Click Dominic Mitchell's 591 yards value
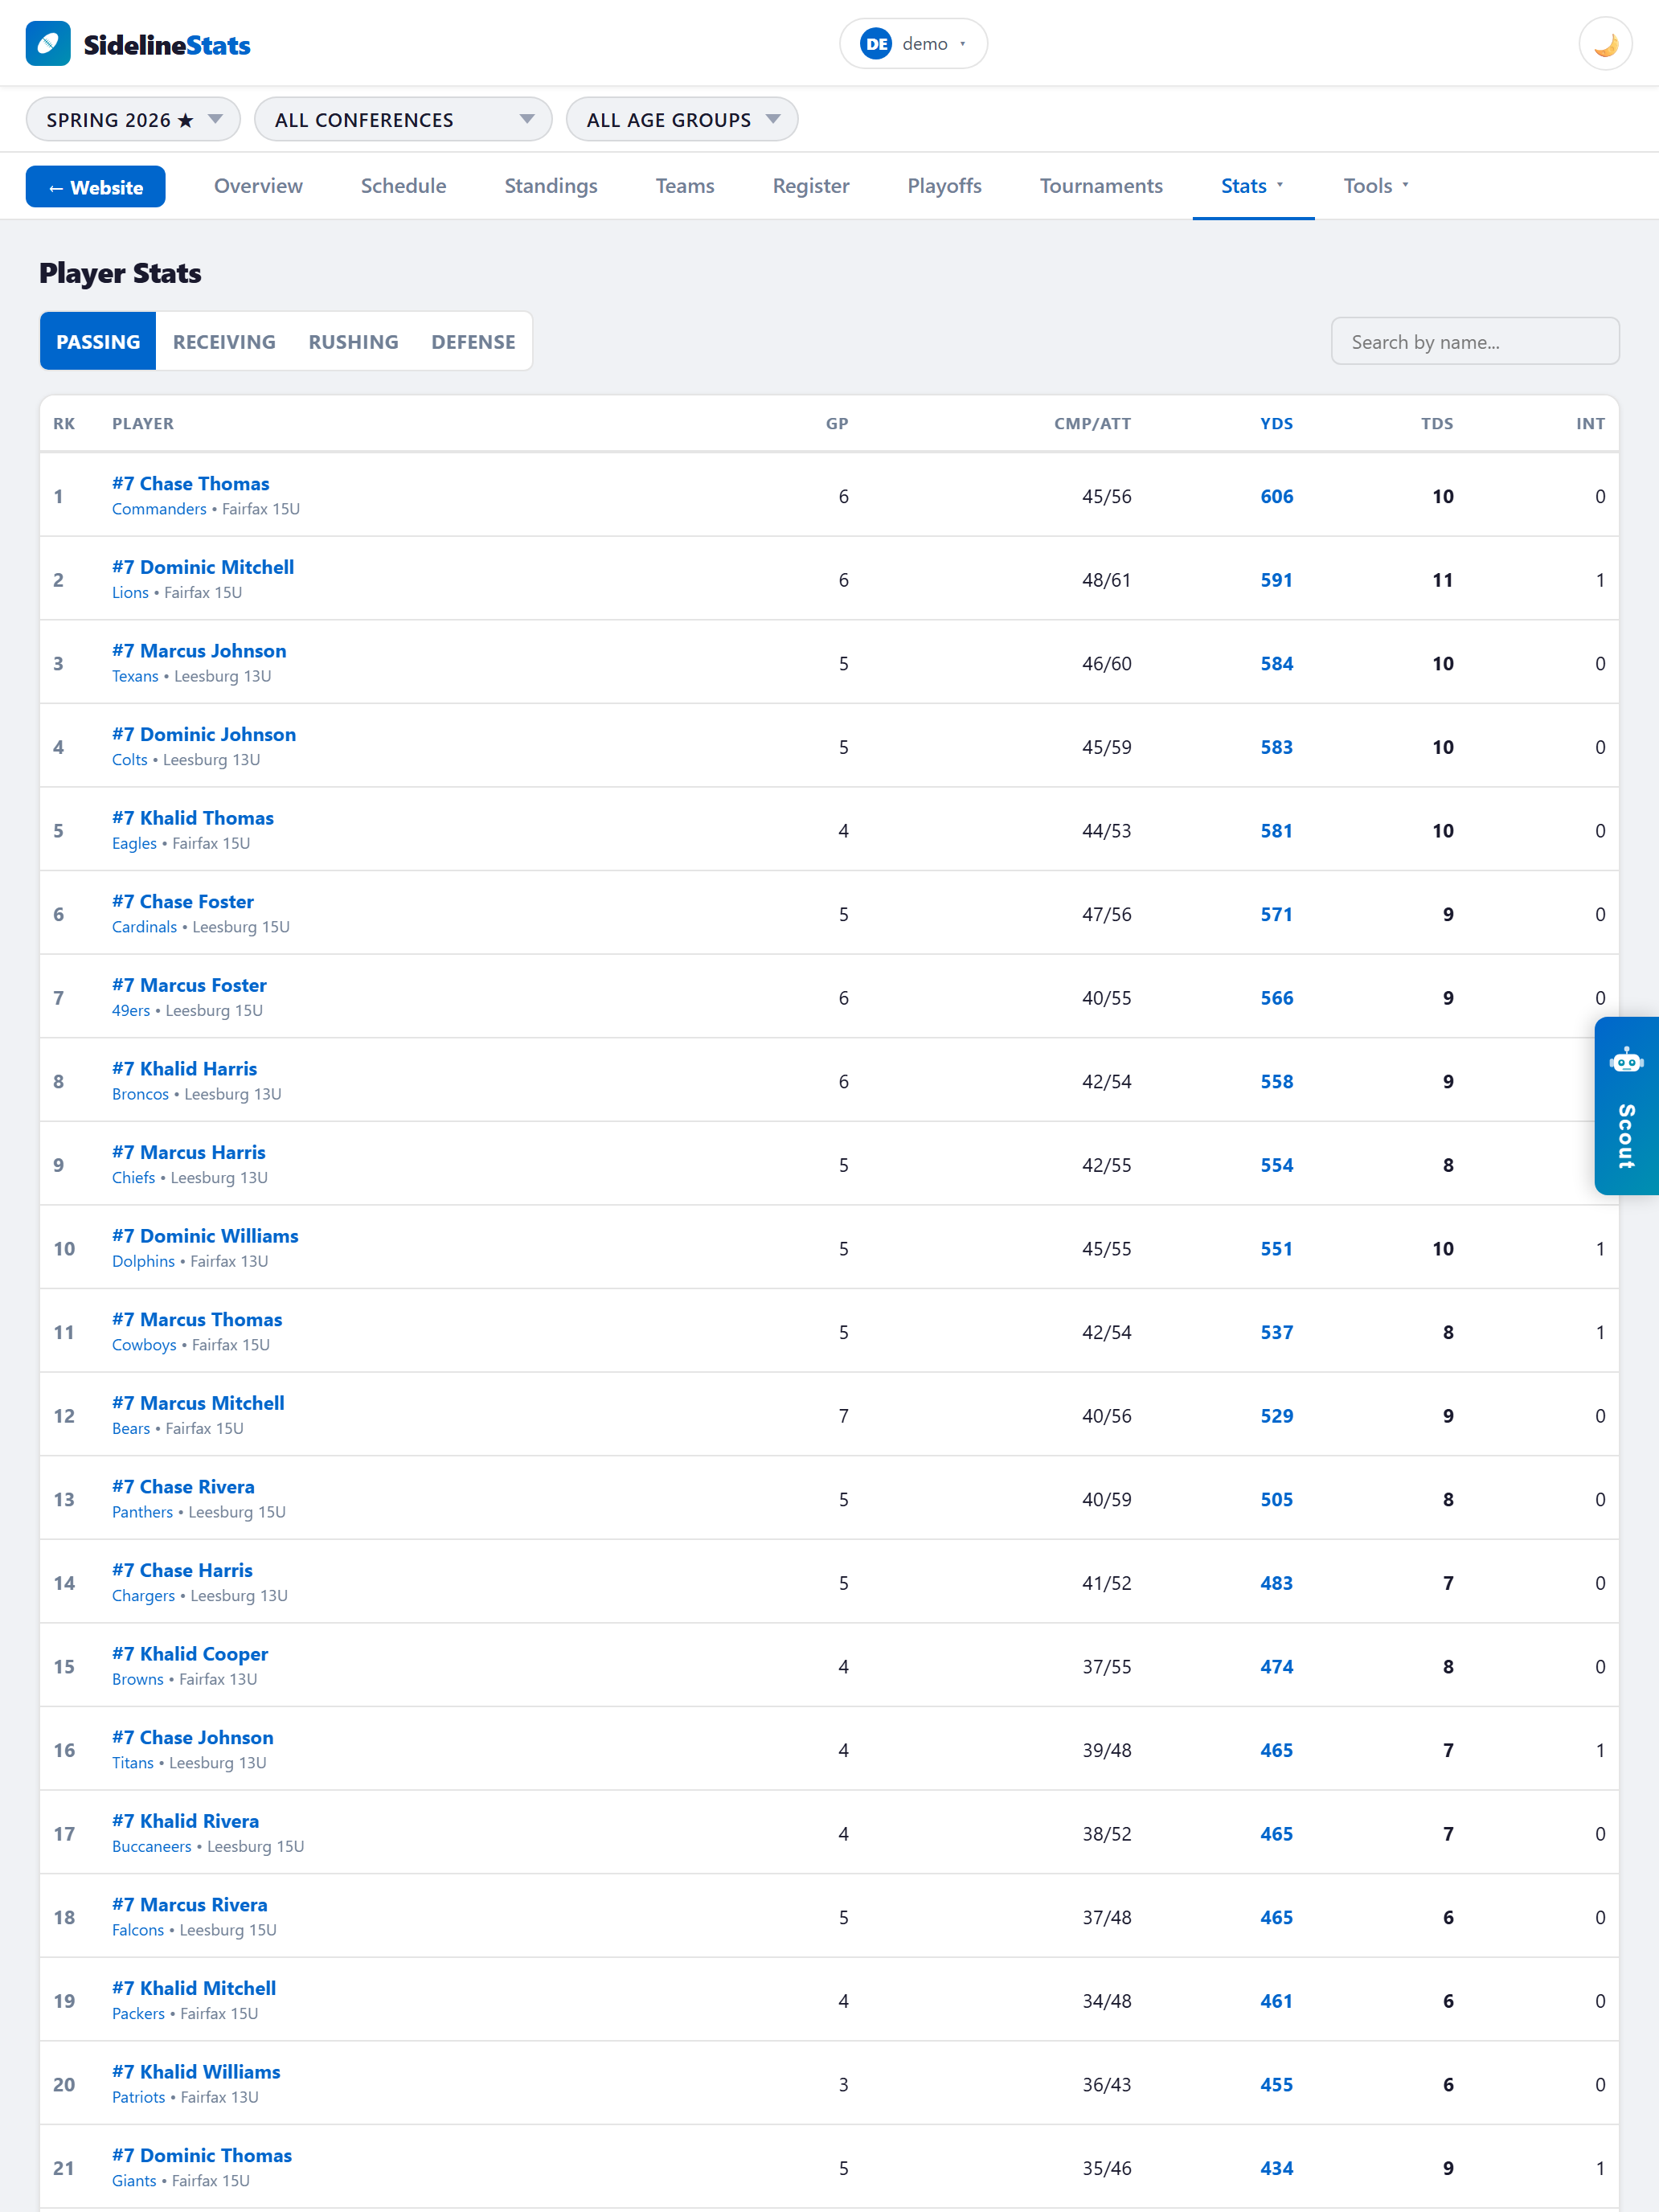 point(1276,581)
